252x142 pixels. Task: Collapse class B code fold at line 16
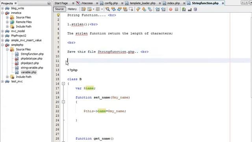click(x=63, y=84)
